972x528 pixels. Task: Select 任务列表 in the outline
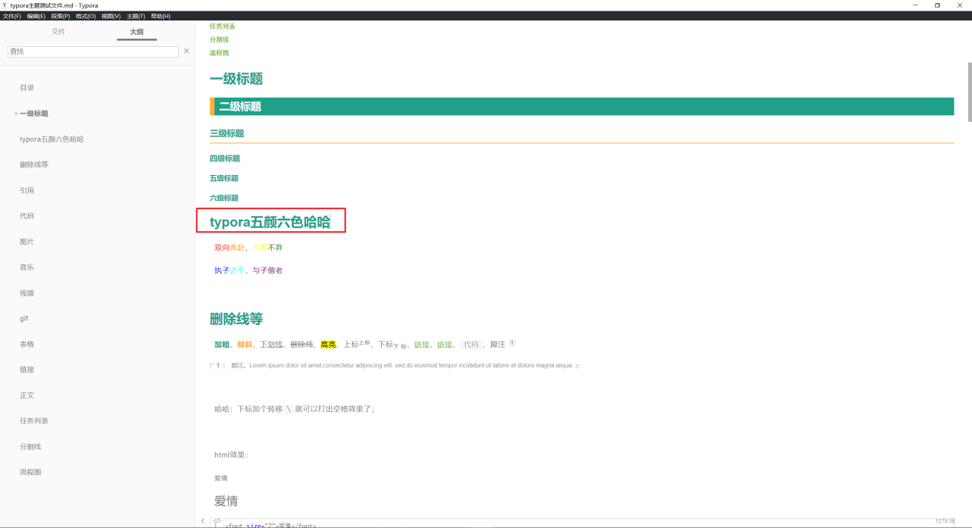[x=34, y=421]
